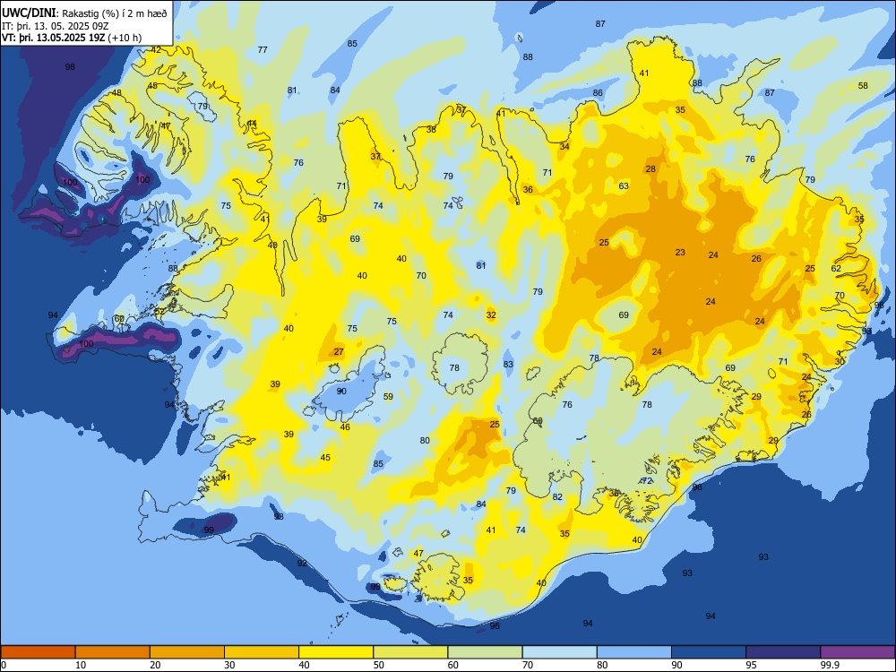Click the value 62 near the east coast
This screenshot has width=896, height=672.
point(836,268)
